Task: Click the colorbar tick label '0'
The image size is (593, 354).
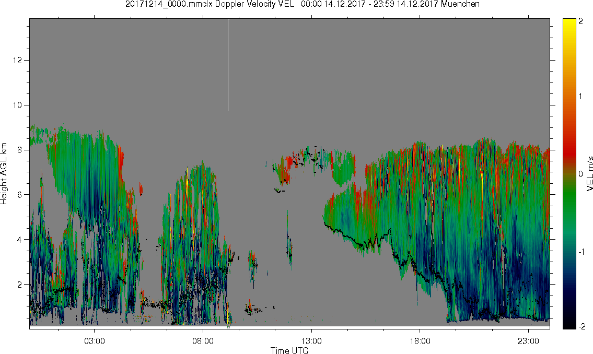Action: click(580, 174)
